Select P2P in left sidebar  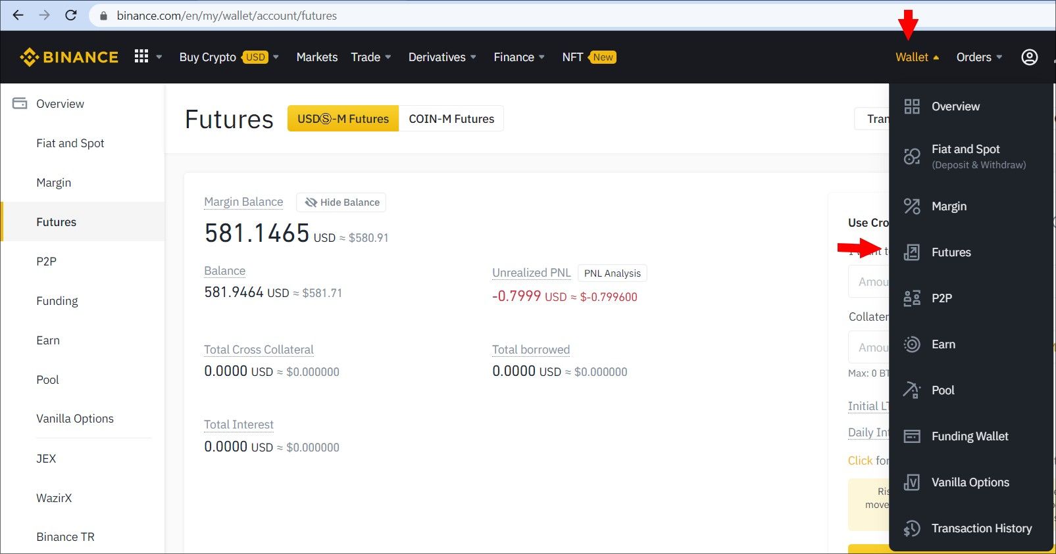[47, 262]
